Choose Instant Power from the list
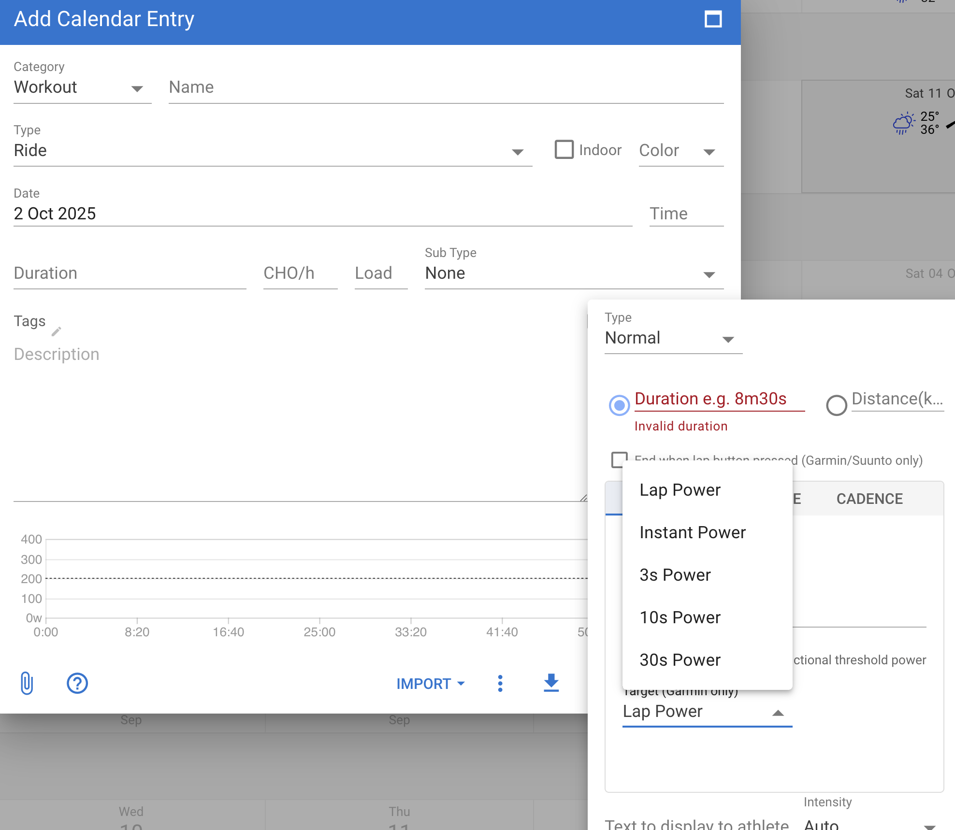Image resolution: width=955 pixels, height=830 pixels. coord(692,532)
